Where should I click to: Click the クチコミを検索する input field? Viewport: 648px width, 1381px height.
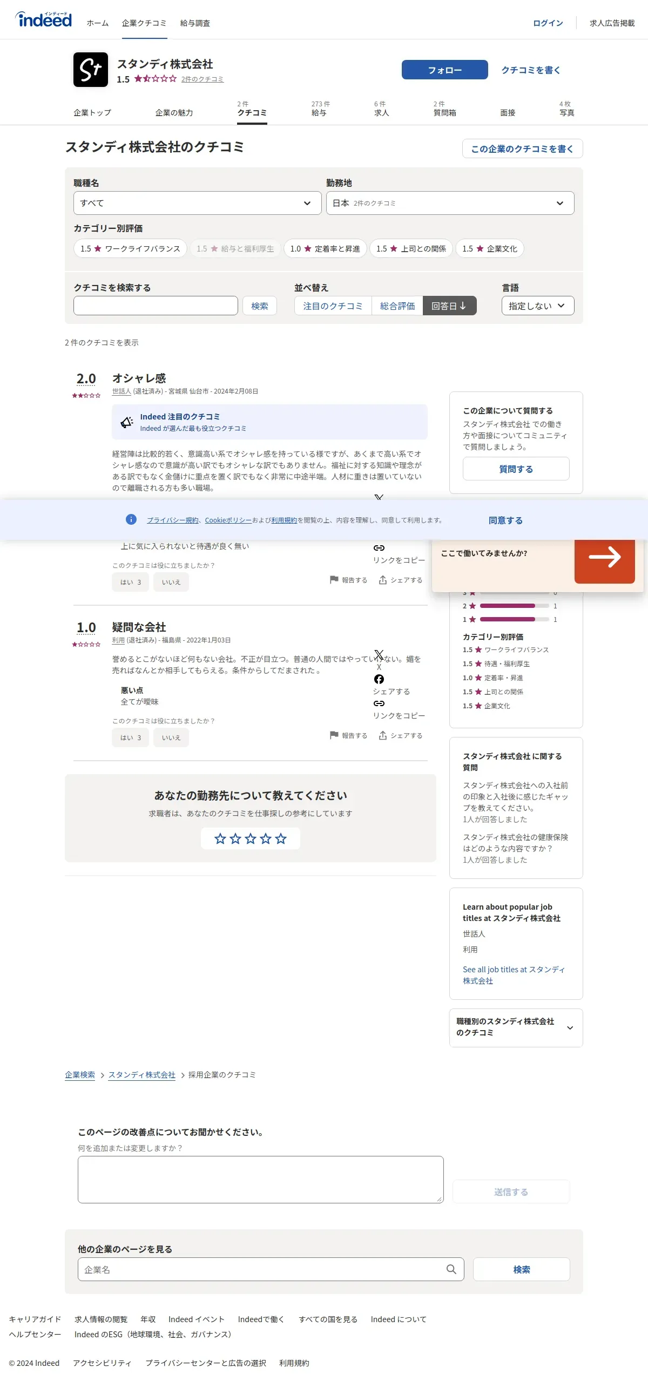point(156,306)
